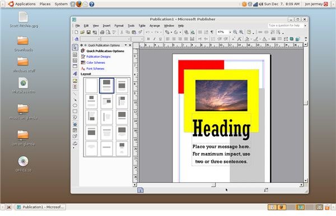Image resolution: width=336 pixels, height=216 pixels.
Task: Select the blank layout thumbnail
Action: (x=91, y=86)
